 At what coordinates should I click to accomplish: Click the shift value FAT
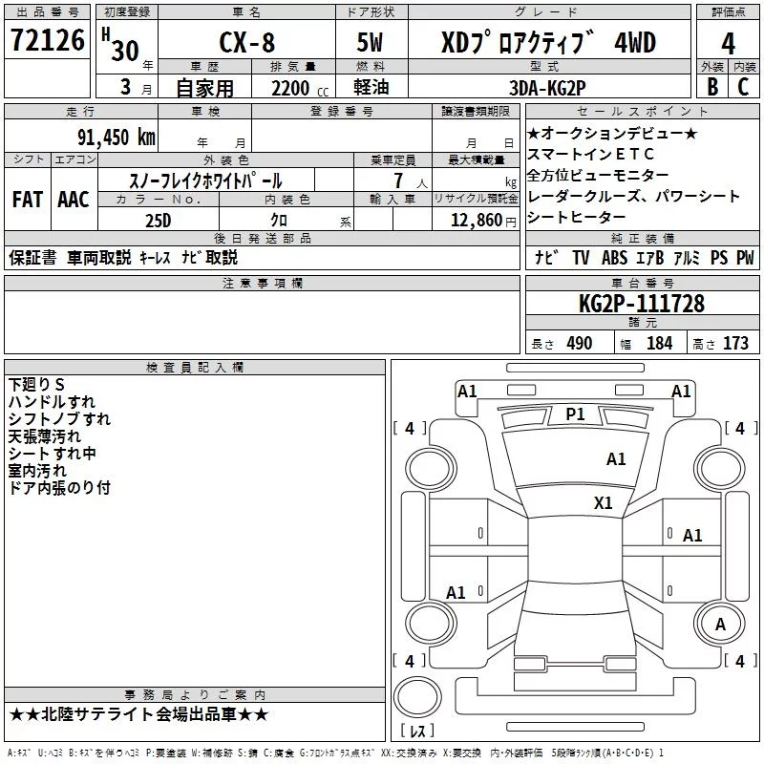pos(28,200)
